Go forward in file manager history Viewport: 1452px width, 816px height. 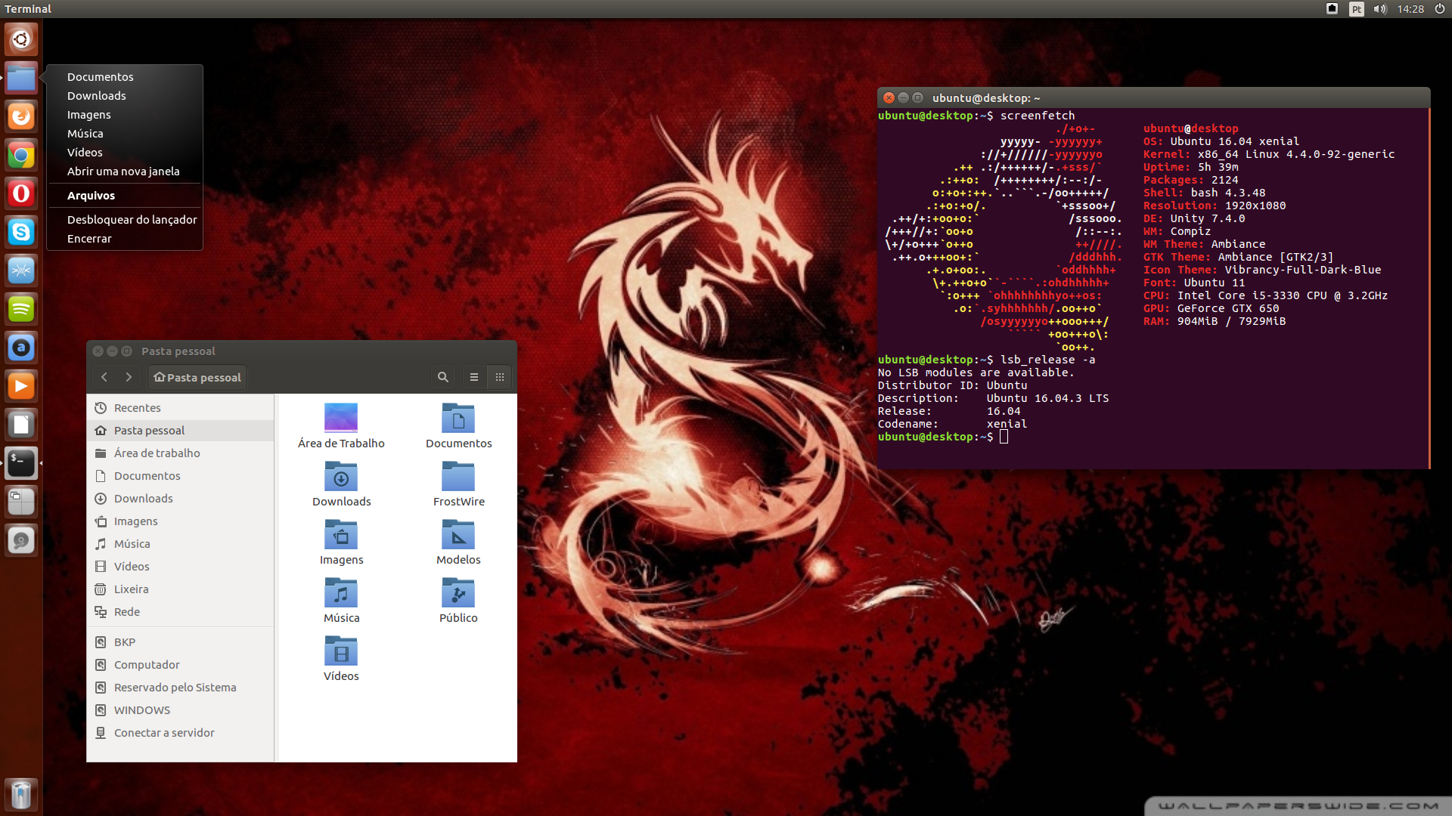pos(129,377)
